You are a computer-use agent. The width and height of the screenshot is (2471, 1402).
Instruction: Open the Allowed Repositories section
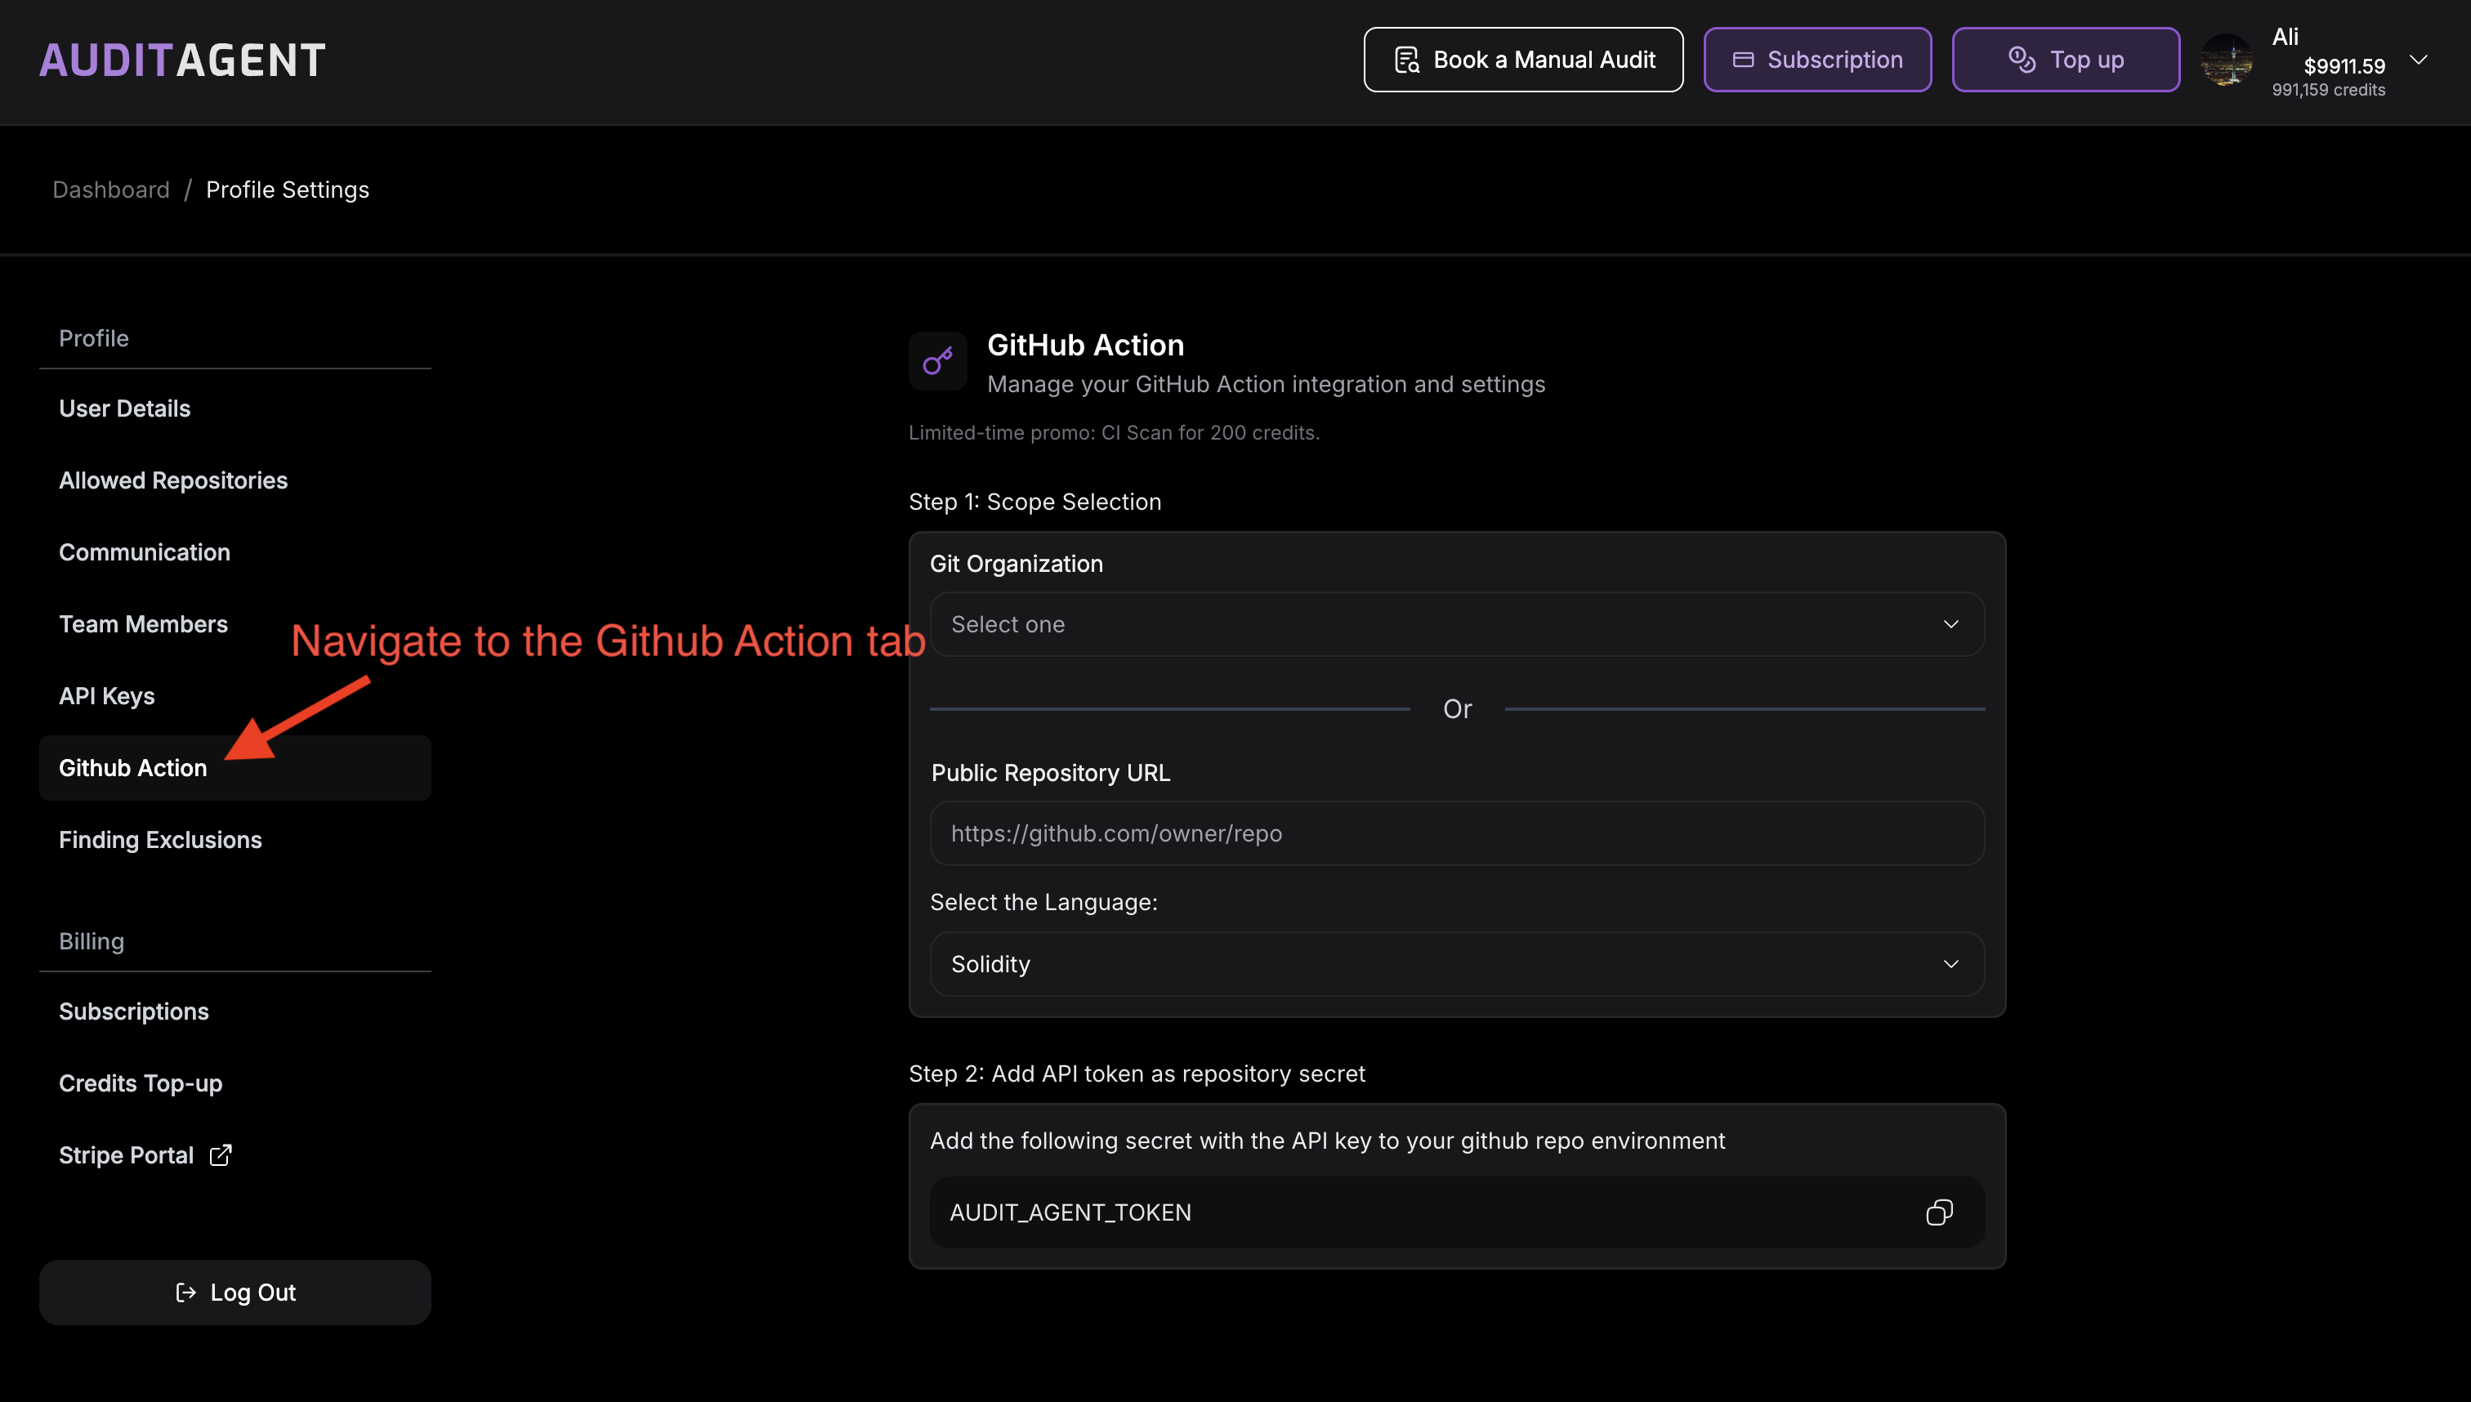click(172, 480)
